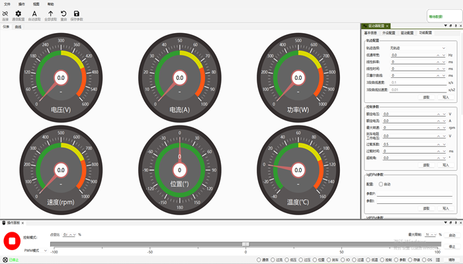Image resolution: width=463 pixels, height=264 pixels.
Task: Click the 保存参数 save disk icon
Action: [x=77, y=13]
